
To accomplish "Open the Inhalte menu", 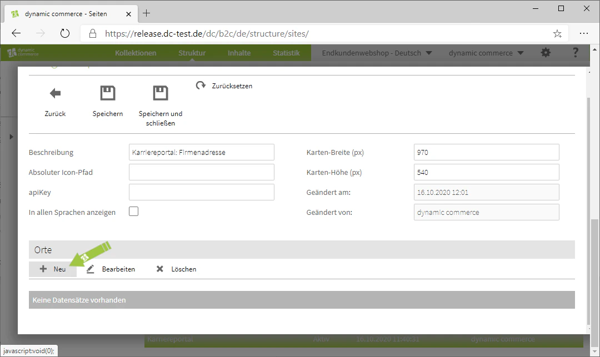I will 239,53.
